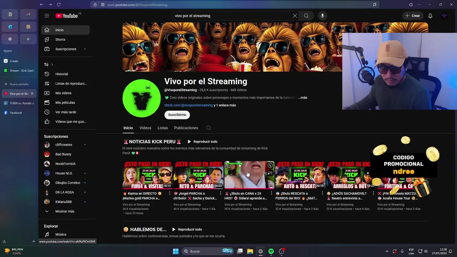Expand the Tú section chevron
This screenshot has height=257, width=457.
[52, 65]
